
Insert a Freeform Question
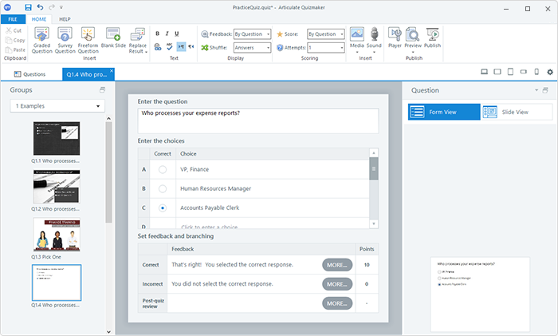[88, 41]
